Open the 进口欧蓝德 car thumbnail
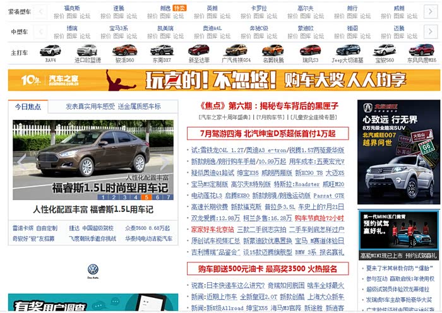442x313 pixels. (87, 50)
